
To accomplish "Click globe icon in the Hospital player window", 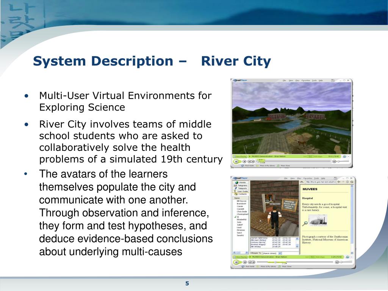I will coord(347,257).
